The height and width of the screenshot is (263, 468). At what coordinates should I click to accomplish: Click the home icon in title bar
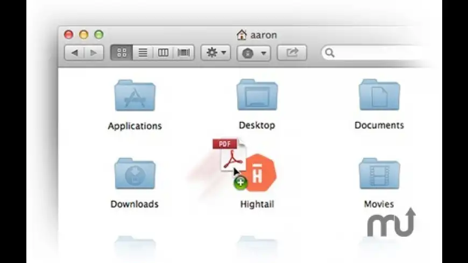click(x=242, y=35)
